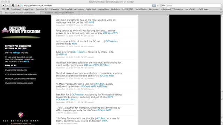Image resolution: width=223 pixels, height=125 pixels.
Task: Open the Tap Away bookmark
Action: tap(22, 9)
